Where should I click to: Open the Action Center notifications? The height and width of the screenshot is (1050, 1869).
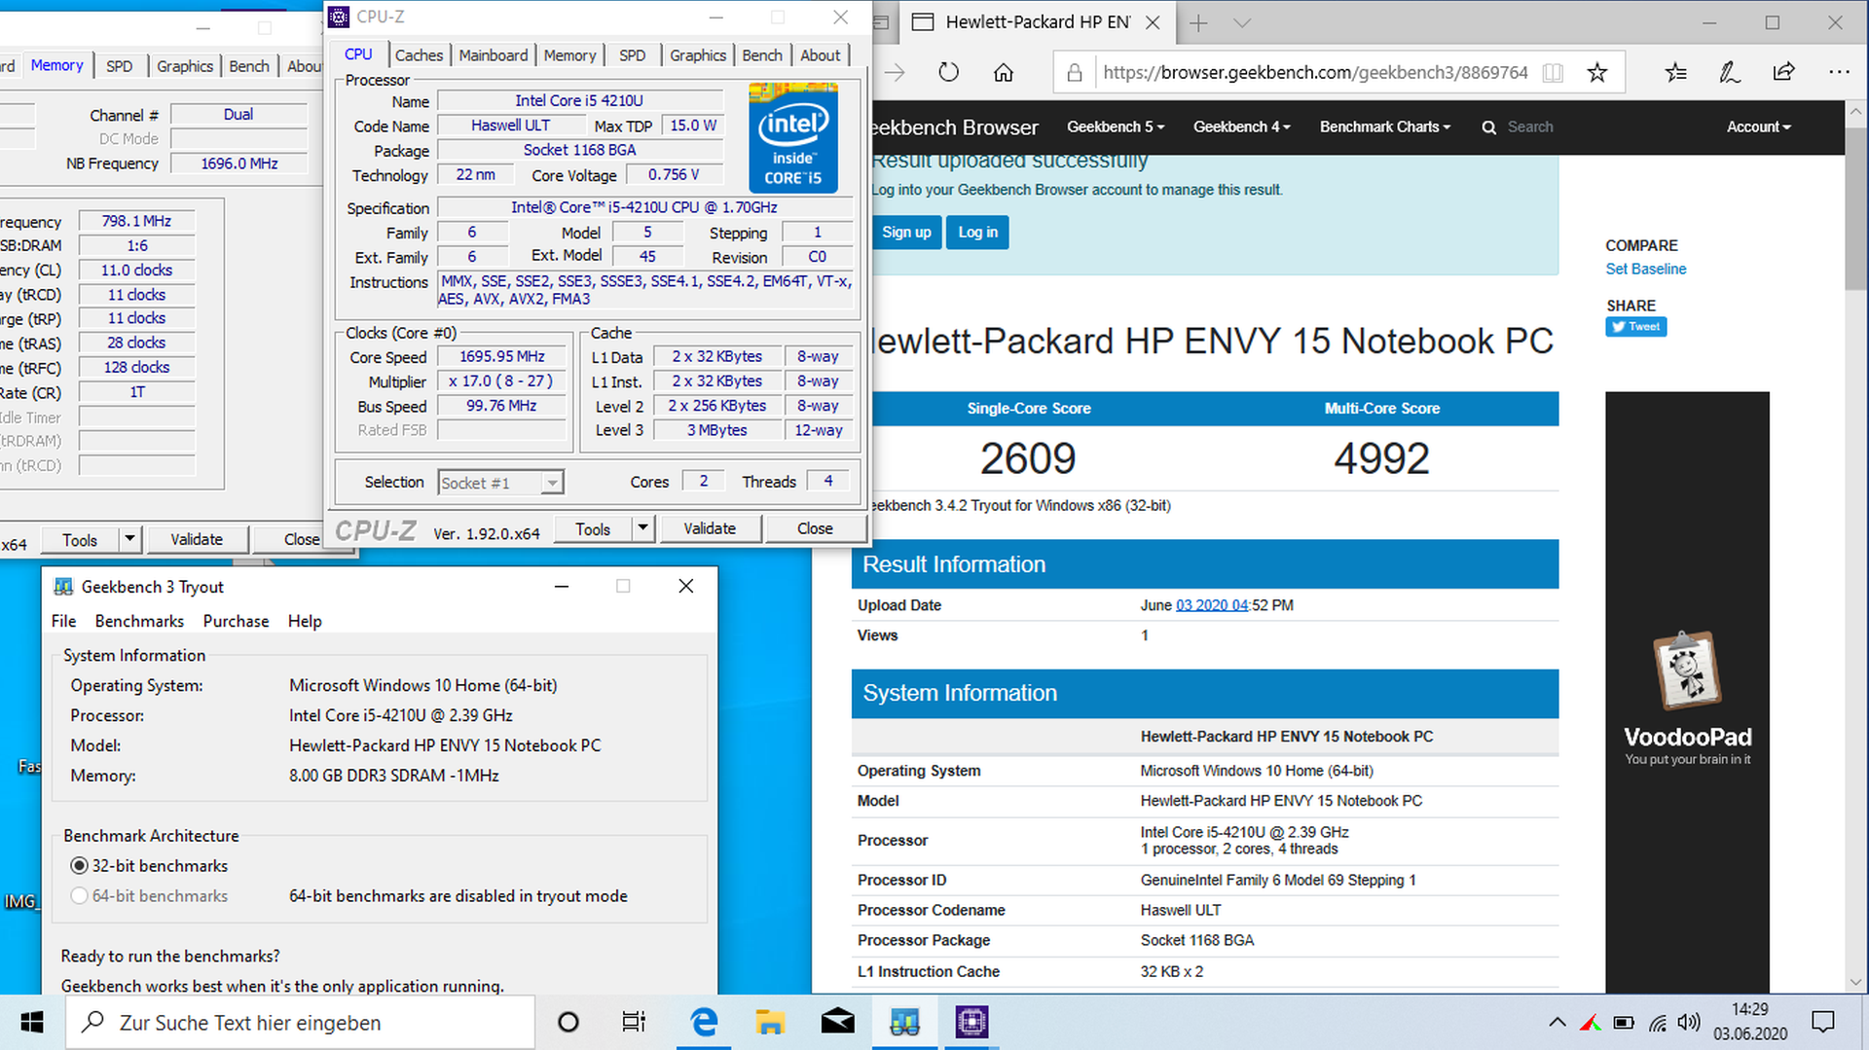coord(1822,1022)
